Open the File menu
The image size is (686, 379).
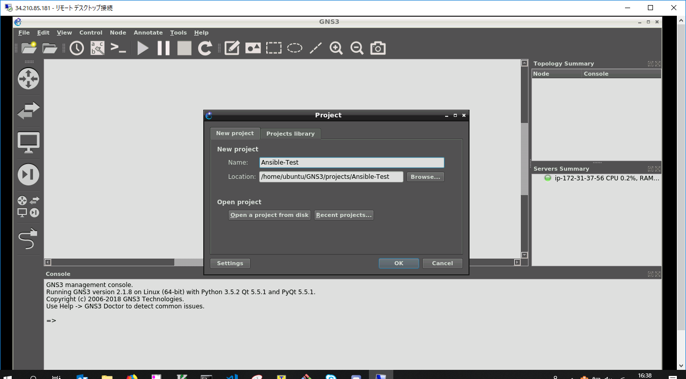[x=24, y=33]
